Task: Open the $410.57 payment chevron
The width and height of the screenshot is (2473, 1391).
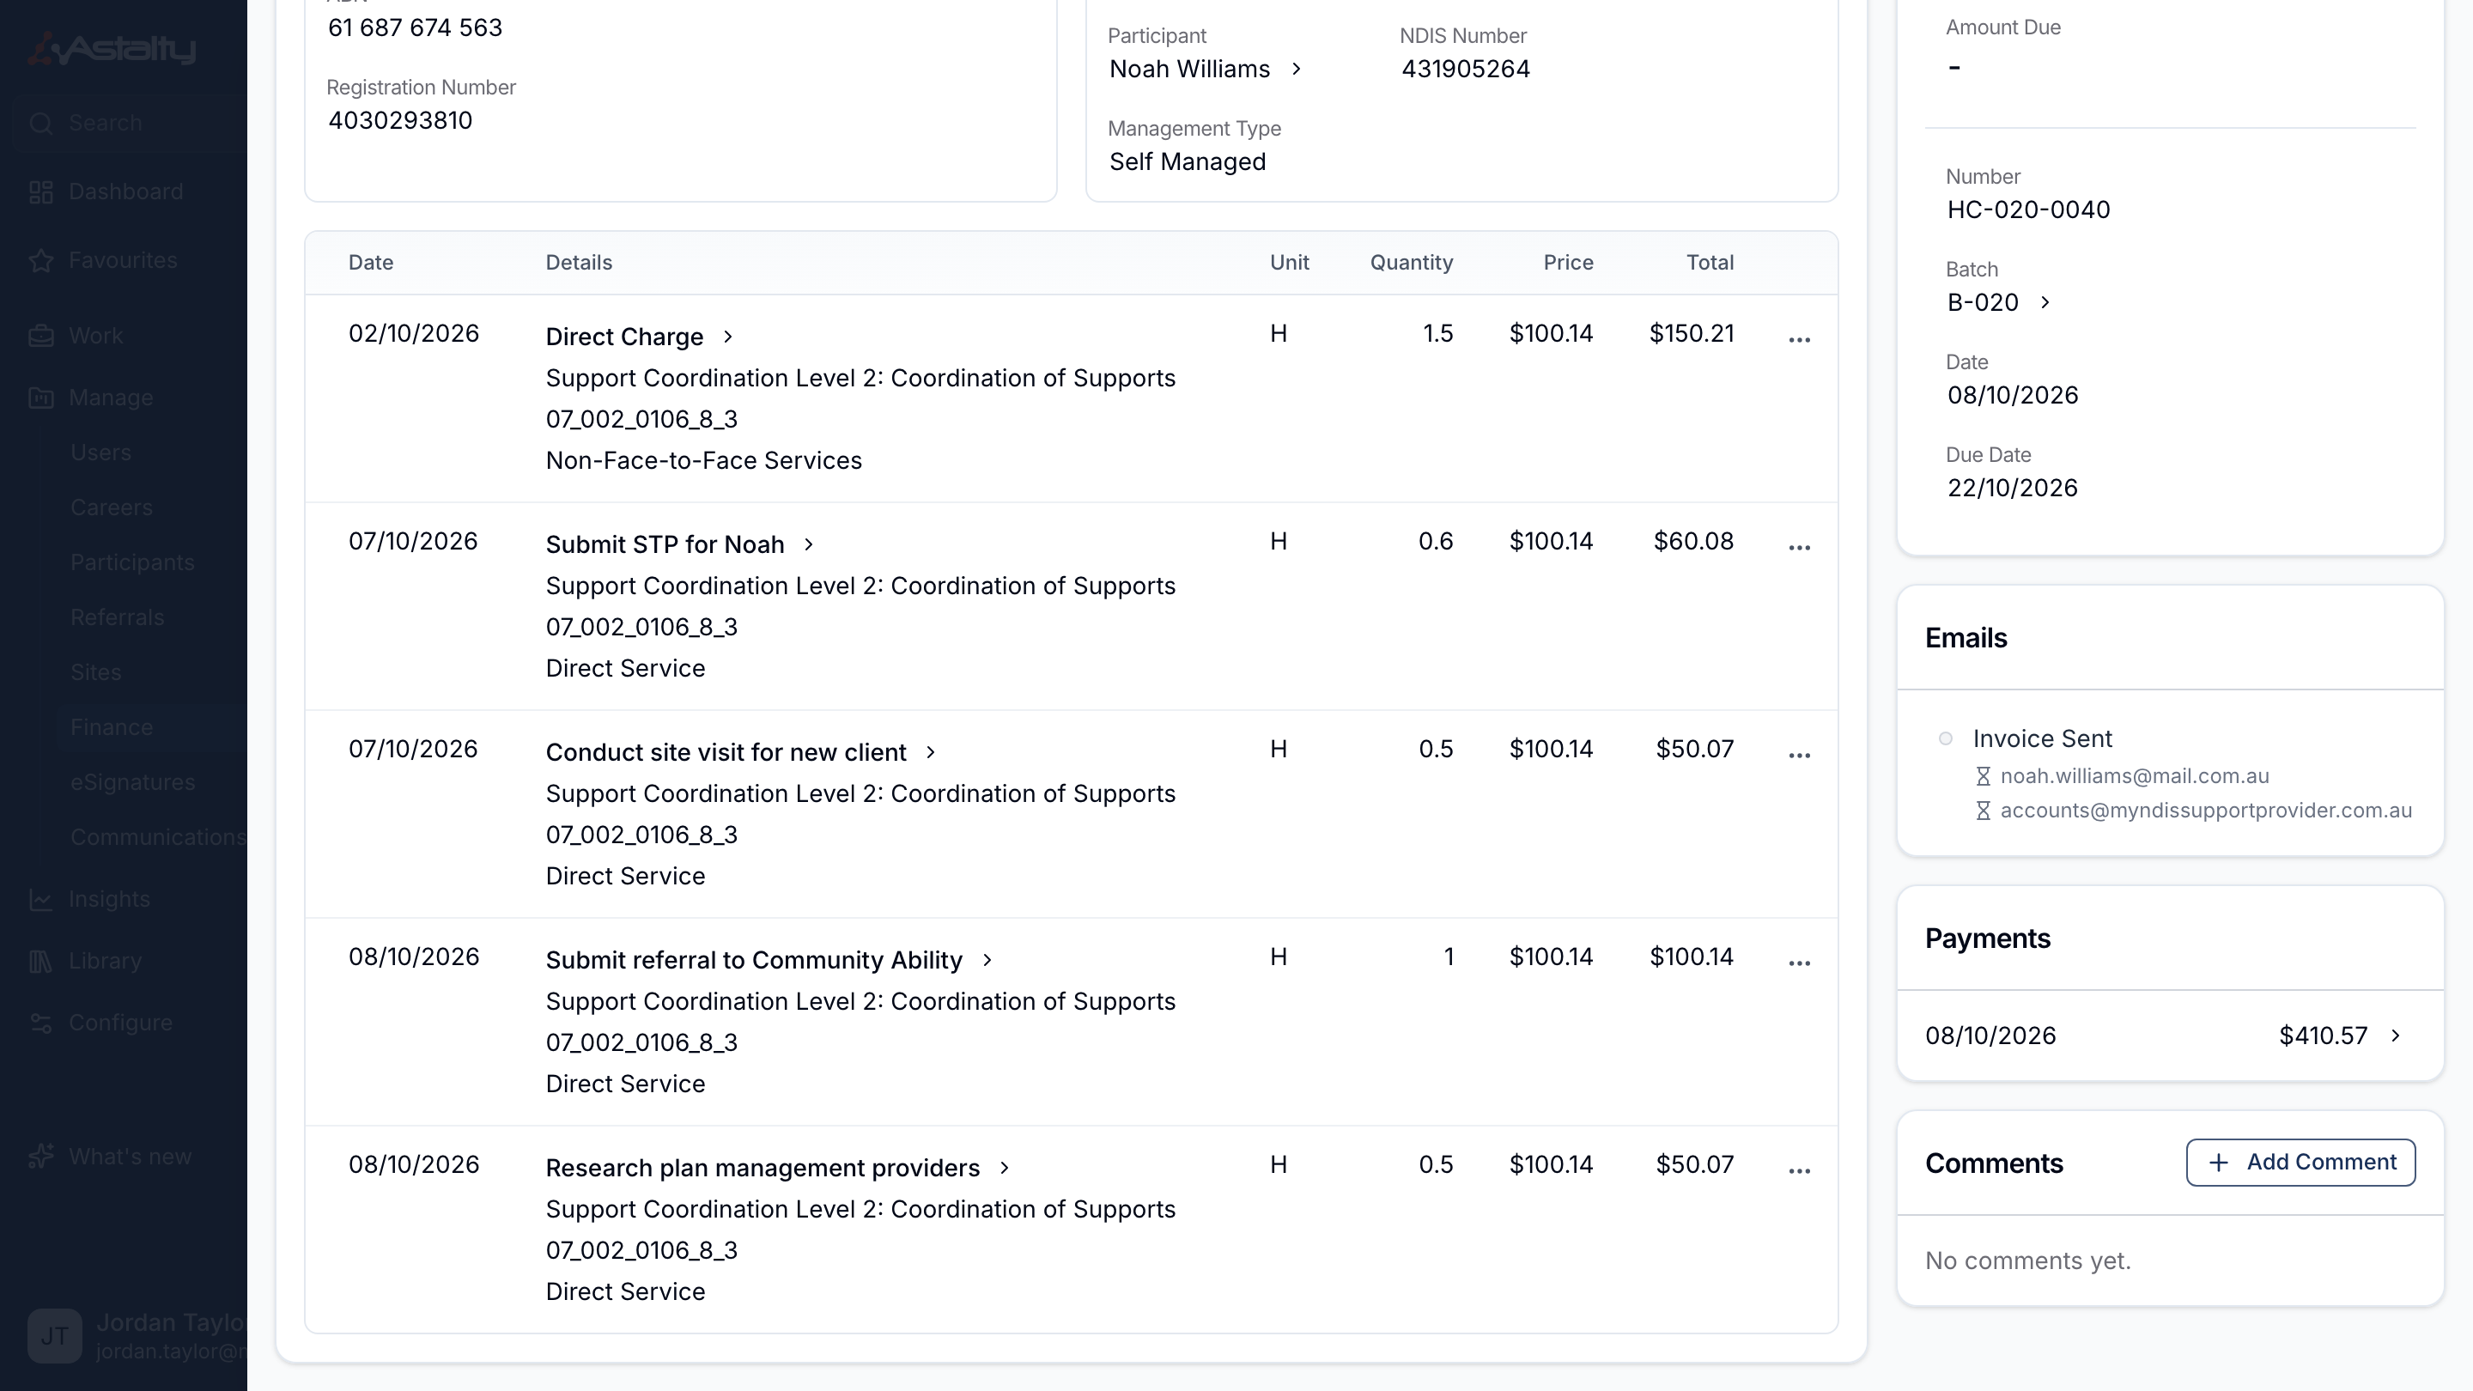Action: [x=2395, y=1036]
